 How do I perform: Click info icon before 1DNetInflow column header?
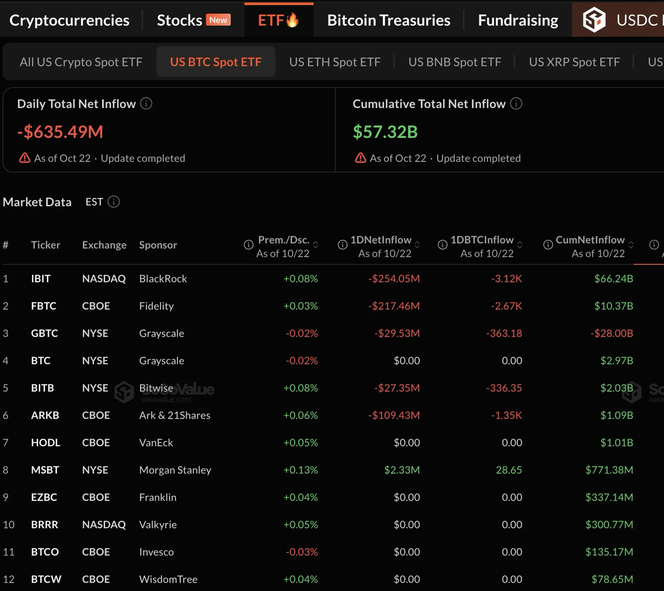(342, 245)
